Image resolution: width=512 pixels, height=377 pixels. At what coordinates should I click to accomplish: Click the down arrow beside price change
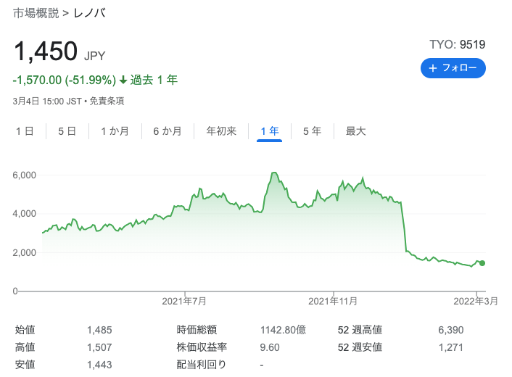123,80
